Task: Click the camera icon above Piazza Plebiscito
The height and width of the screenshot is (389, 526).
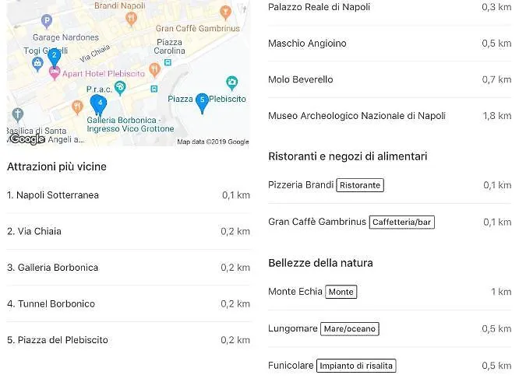Action: coord(231,82)
